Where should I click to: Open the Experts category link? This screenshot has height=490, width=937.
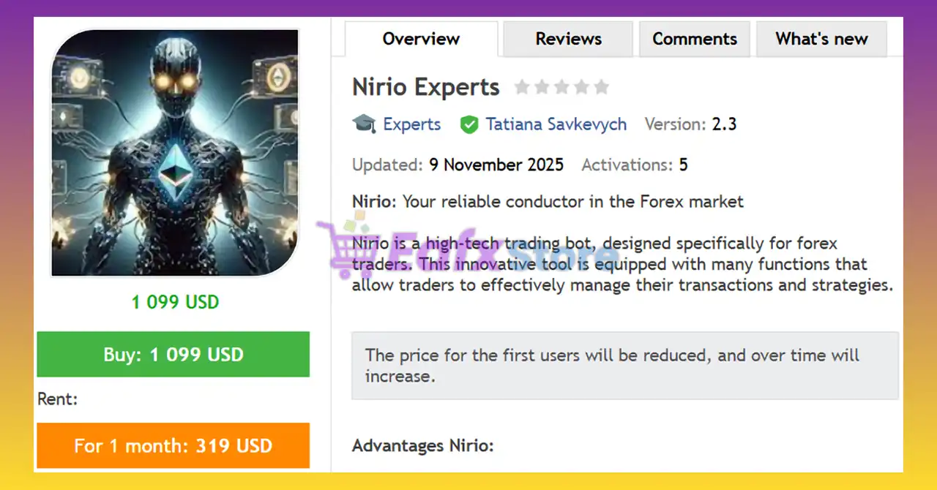click(x=412, y=124)
